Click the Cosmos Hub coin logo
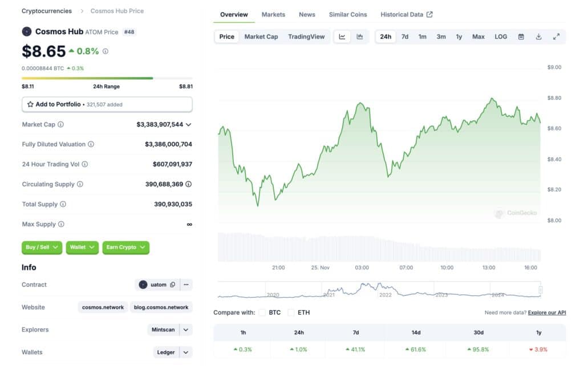 (x=27, y=32)
